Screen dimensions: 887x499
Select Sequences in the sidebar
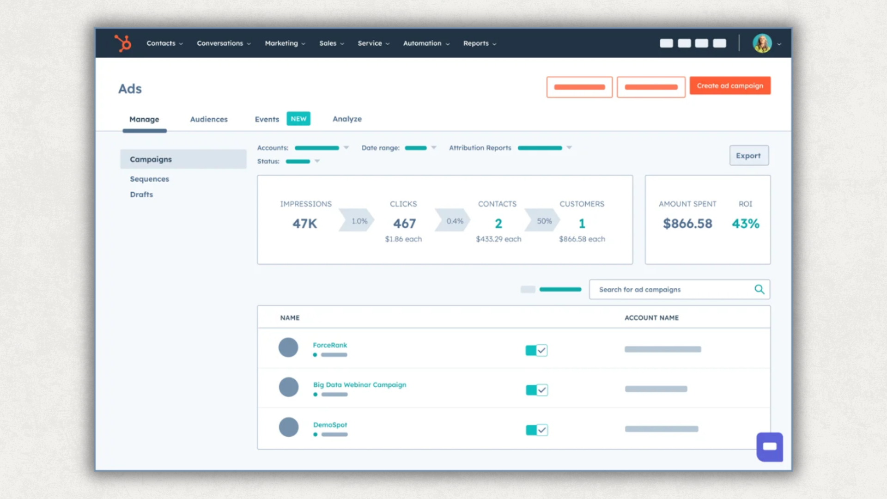(149, 179)
